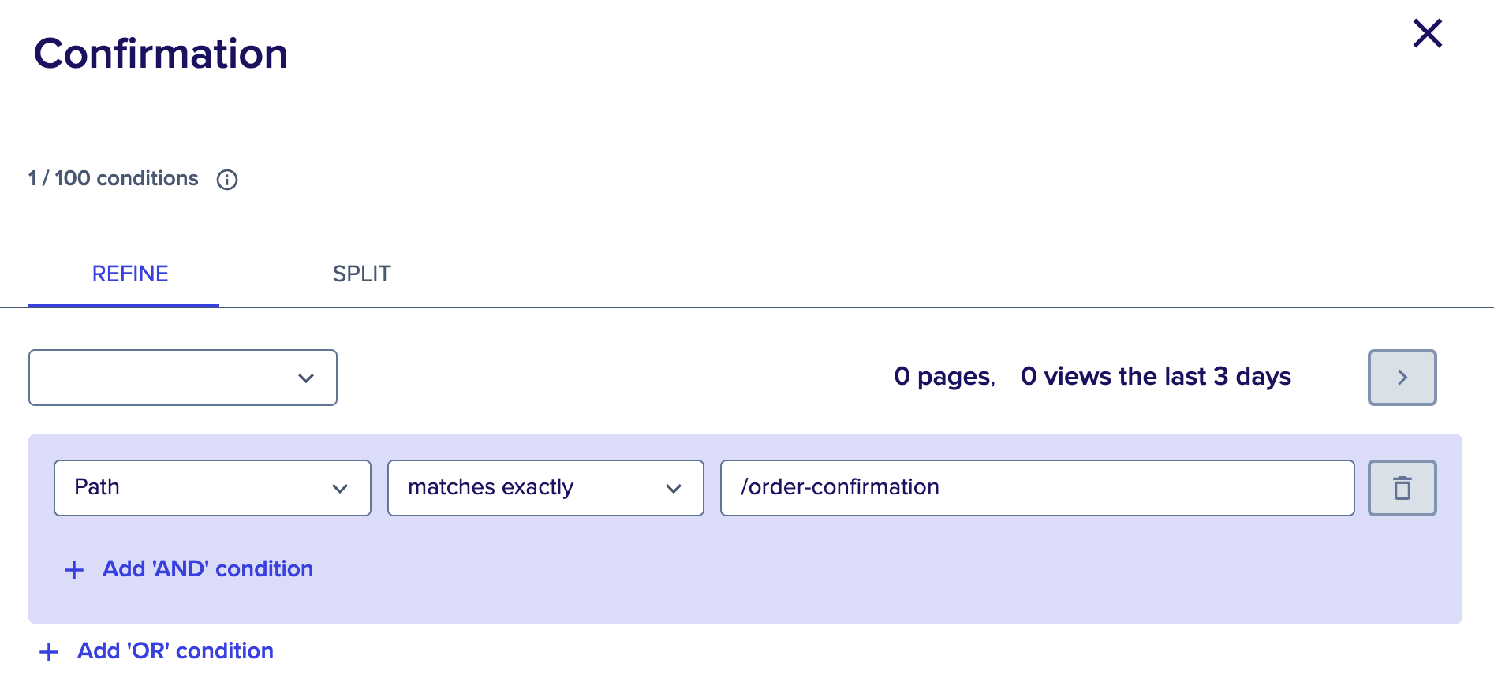Click the right arrow button beside views
Viewport: 1494px width, 678px height.
(x=1402, y=378)
